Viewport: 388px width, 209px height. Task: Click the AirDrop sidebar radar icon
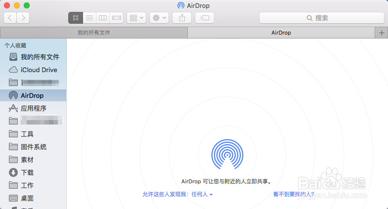13,95
